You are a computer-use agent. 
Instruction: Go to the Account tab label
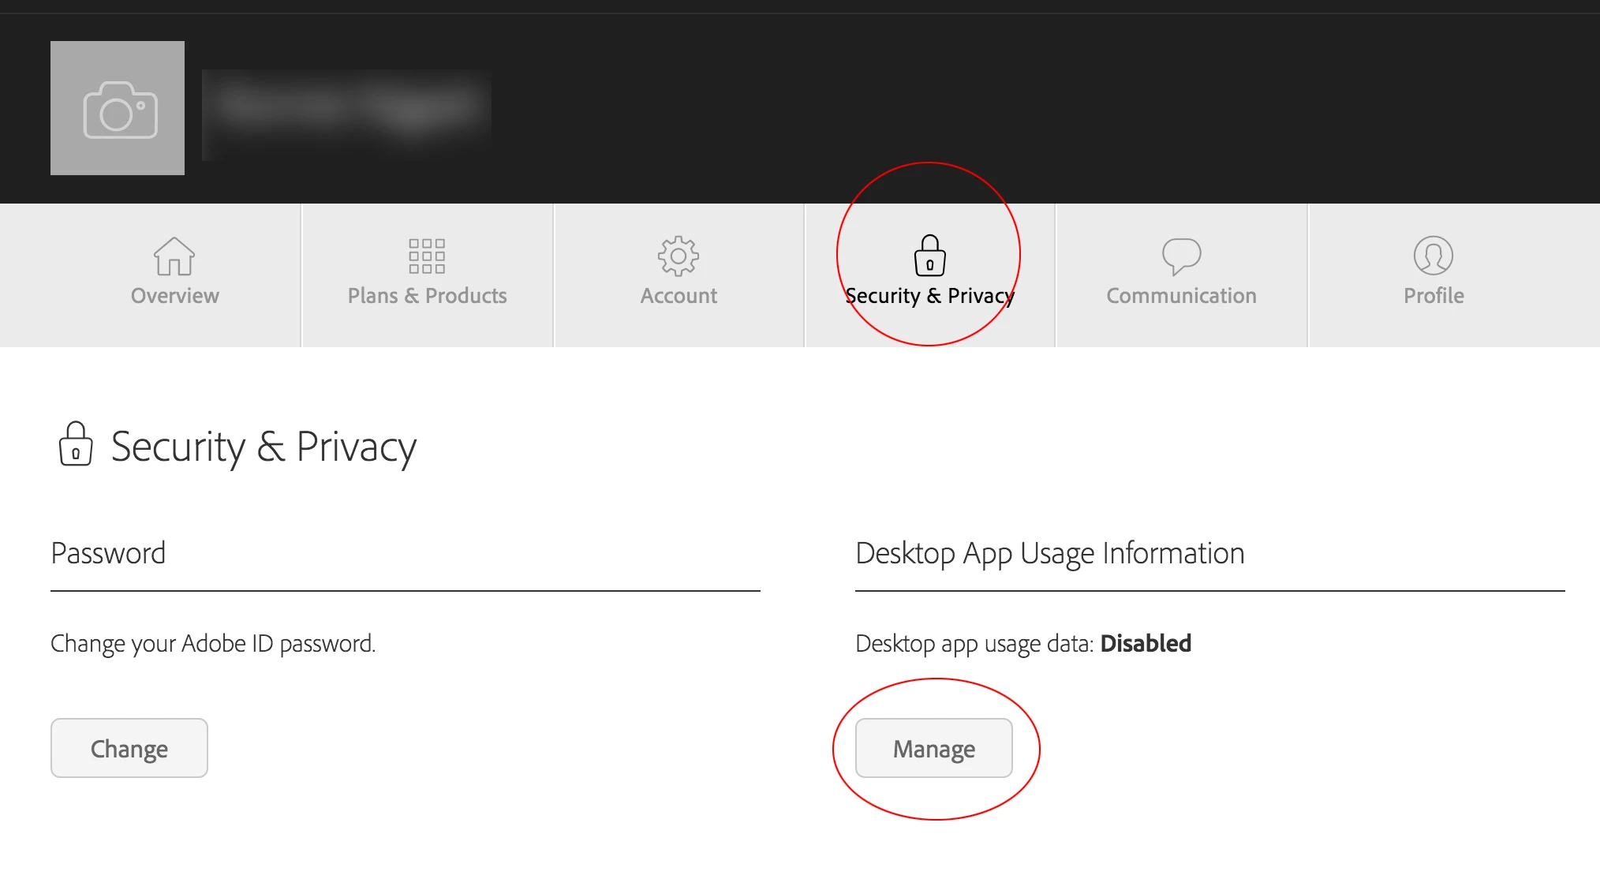point(679,296)
